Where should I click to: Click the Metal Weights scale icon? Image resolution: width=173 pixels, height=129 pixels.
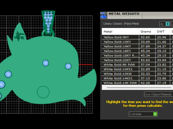(103, 15)
